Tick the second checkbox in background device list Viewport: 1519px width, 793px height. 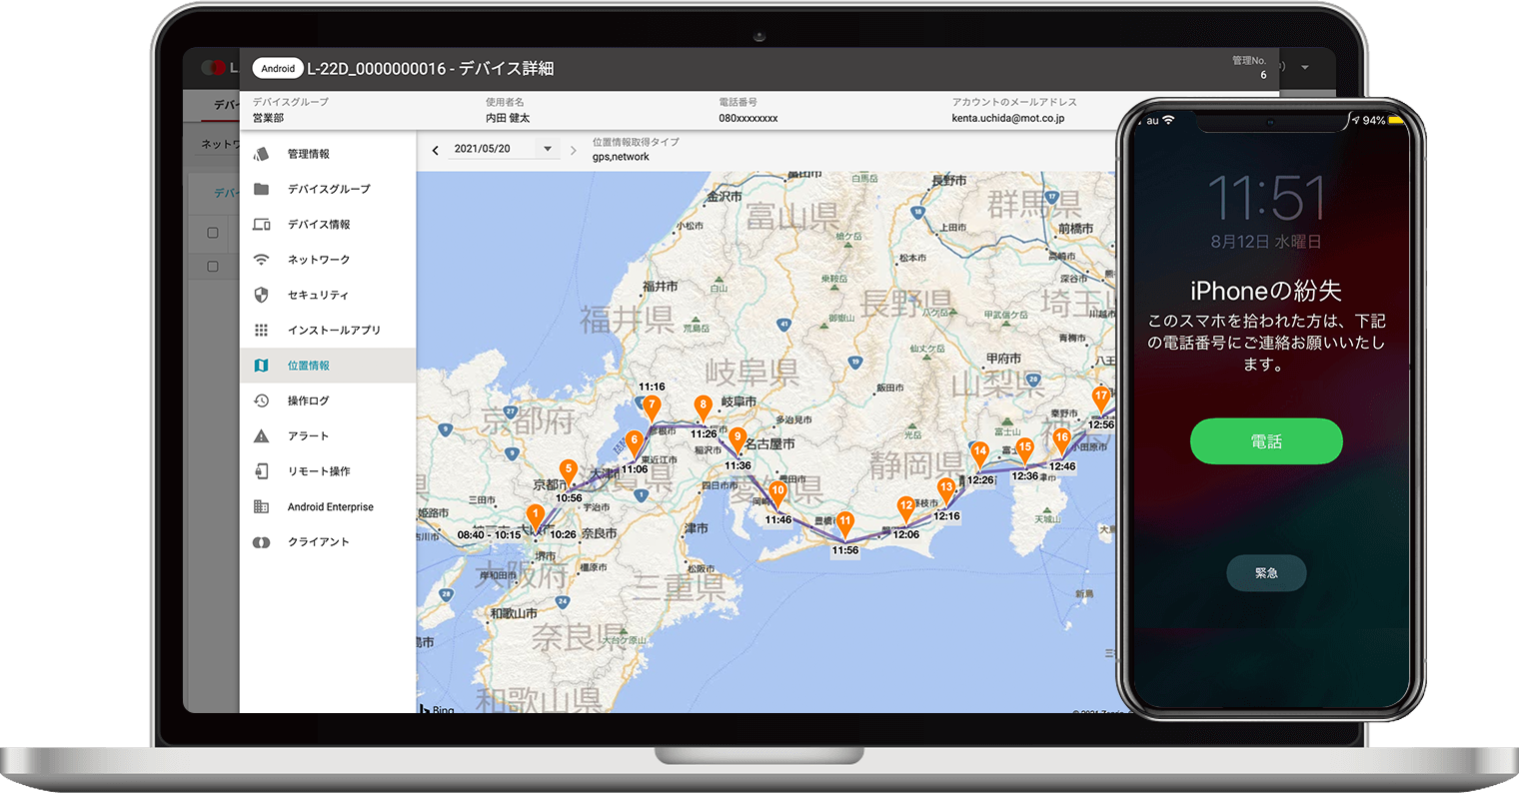pos(213,267)
